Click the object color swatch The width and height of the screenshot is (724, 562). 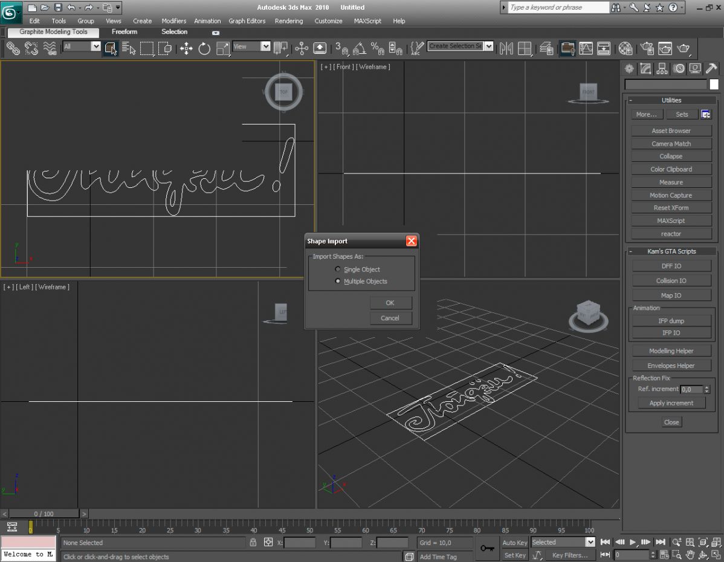[714, 84]
